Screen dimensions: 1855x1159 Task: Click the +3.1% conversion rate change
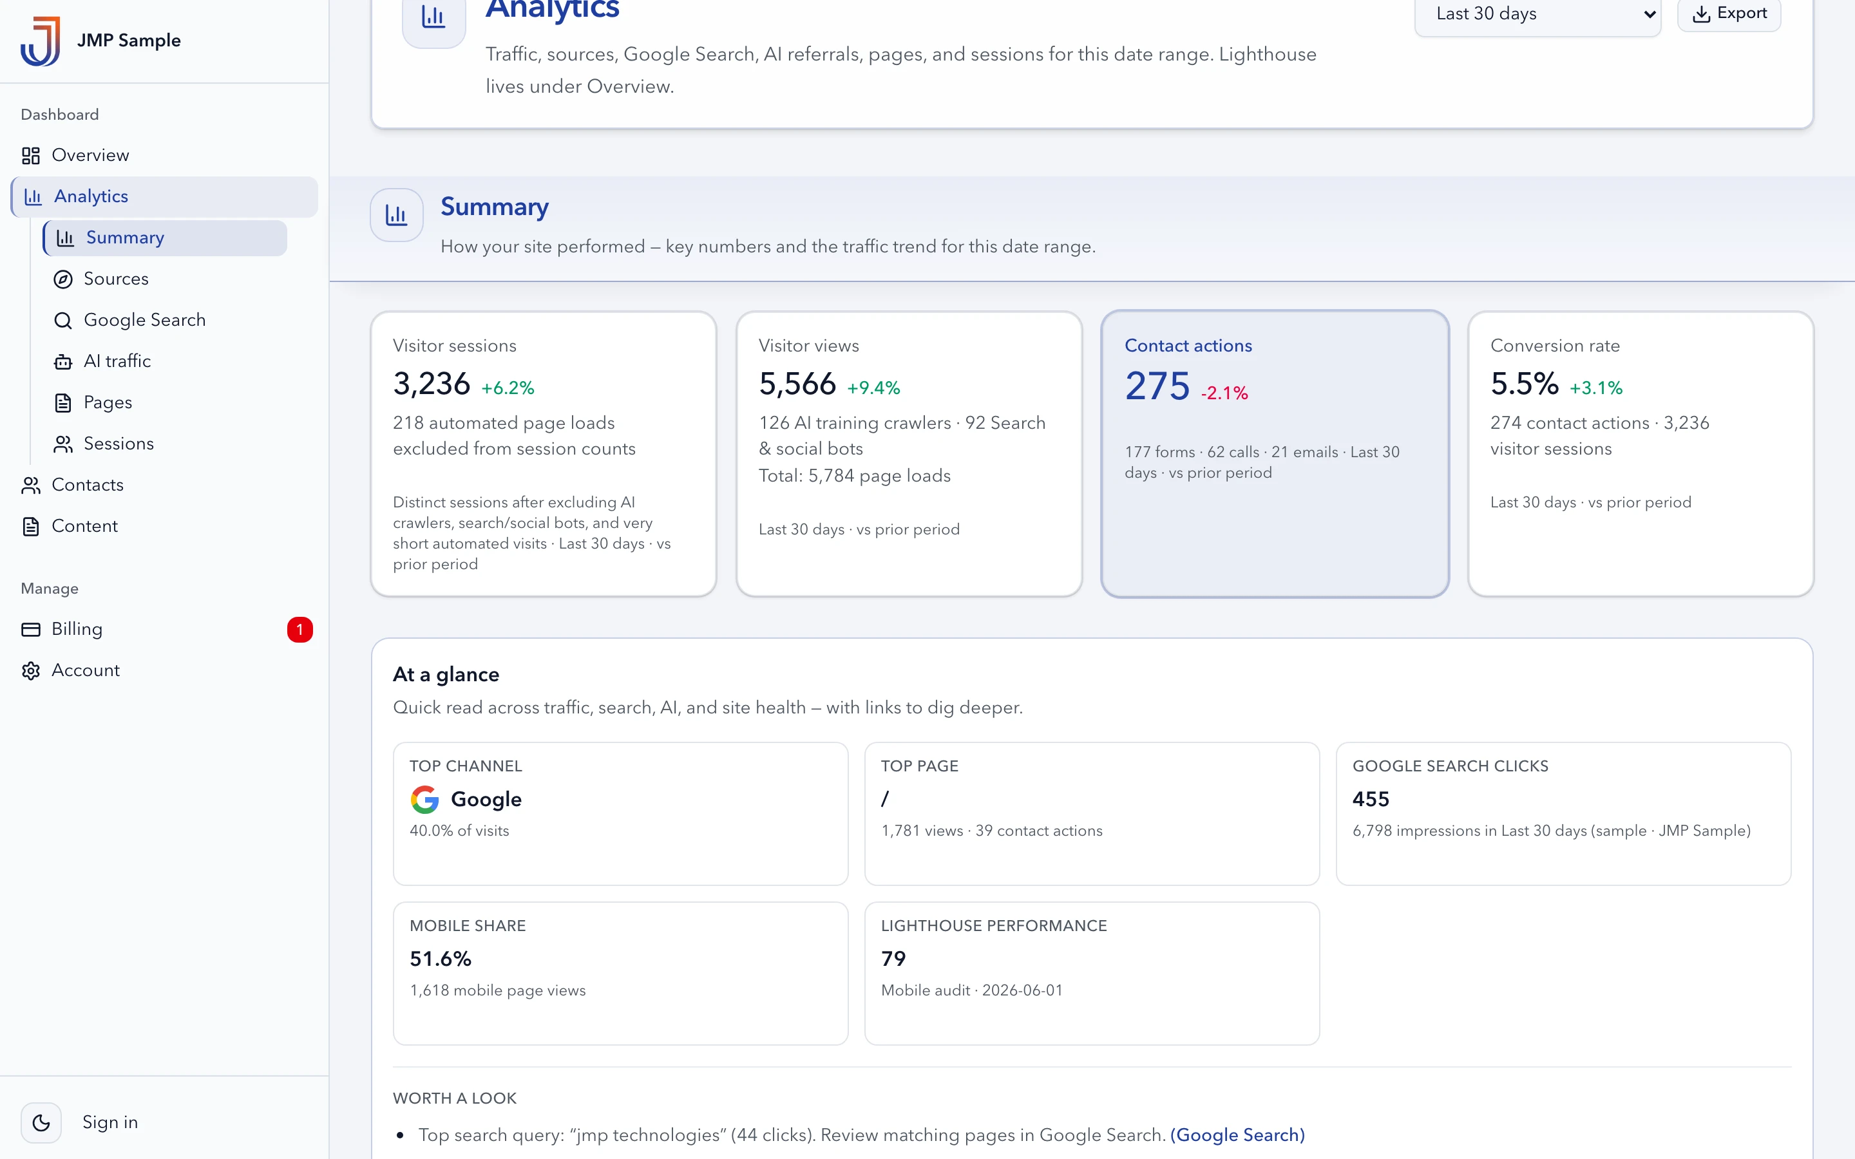click(x=1596, y=389)
